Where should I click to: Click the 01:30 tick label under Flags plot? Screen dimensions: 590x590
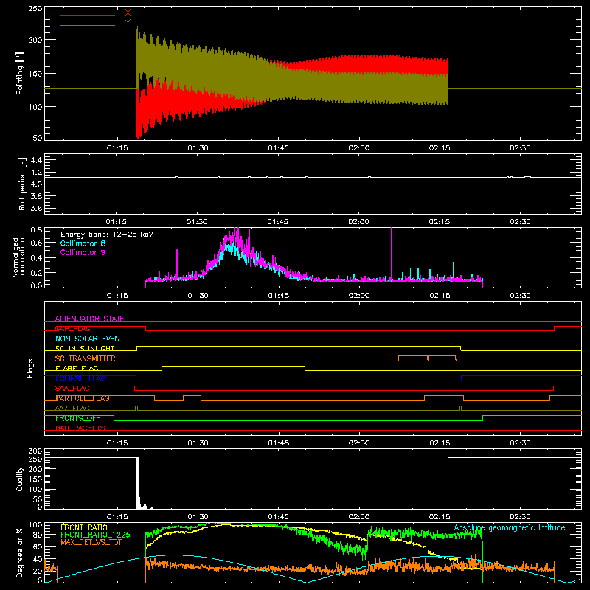coord(198,443)
